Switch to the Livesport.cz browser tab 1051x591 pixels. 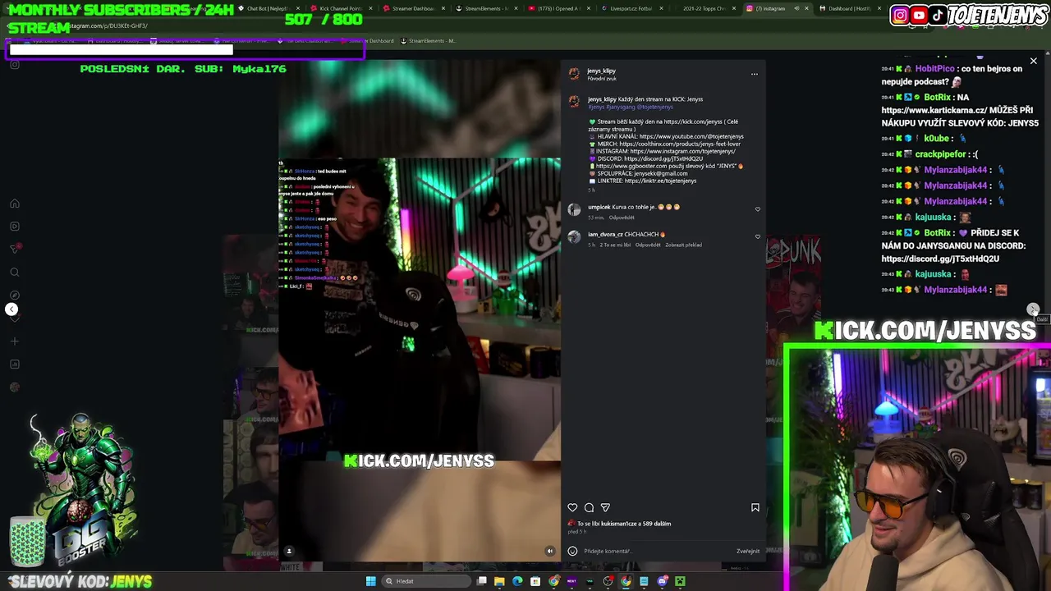(x=631, y=8)
